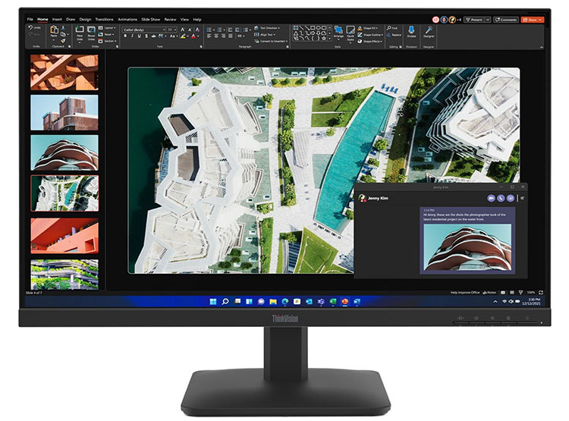Screen dimensions: 569x421
Task: Start audio call with Jenny Kim
Action: coord(501,198)
